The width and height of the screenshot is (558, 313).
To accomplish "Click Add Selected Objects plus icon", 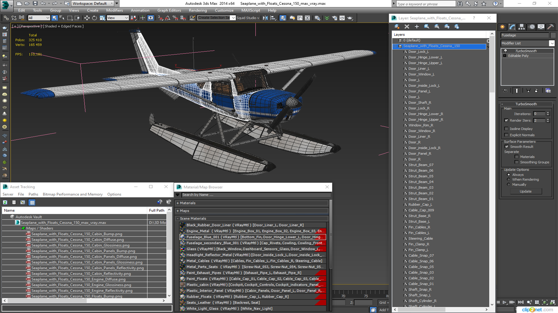I will click(417, 26).
